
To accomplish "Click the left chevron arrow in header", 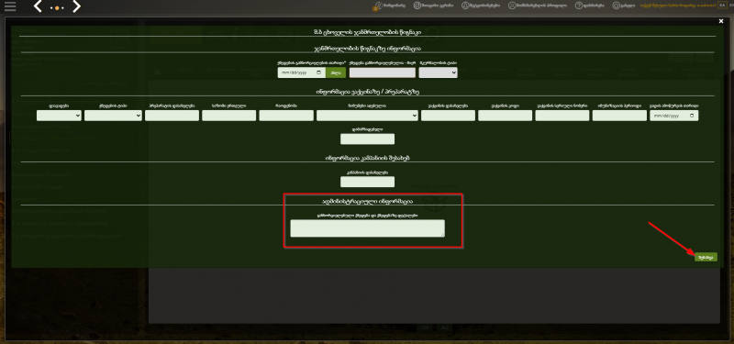I will (x=39, y=6).
